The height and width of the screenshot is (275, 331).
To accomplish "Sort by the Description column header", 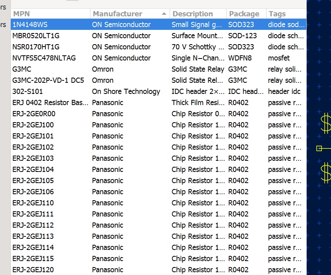I will [x=198, y=14].
